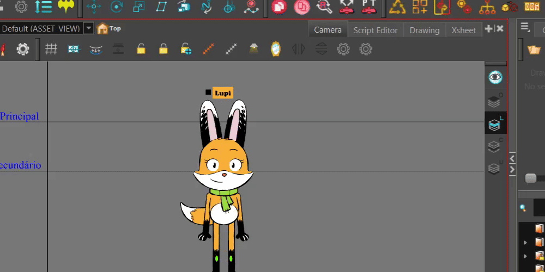The height and width of the screenshot is (272, 545).
Task: Open the panel menu with three lines icon
Action: click(x=525, y=27)
